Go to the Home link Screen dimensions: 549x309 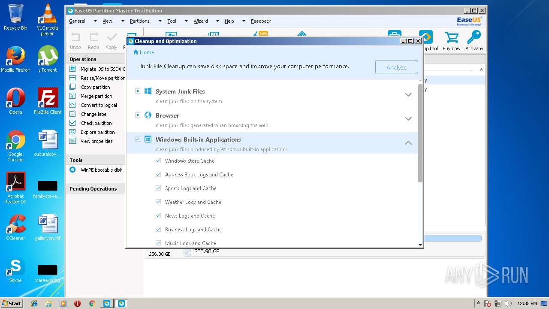[147, 52]
